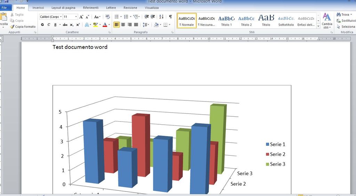
Task: Open the font name dropdown Calibri
Action: pos(61,17)
